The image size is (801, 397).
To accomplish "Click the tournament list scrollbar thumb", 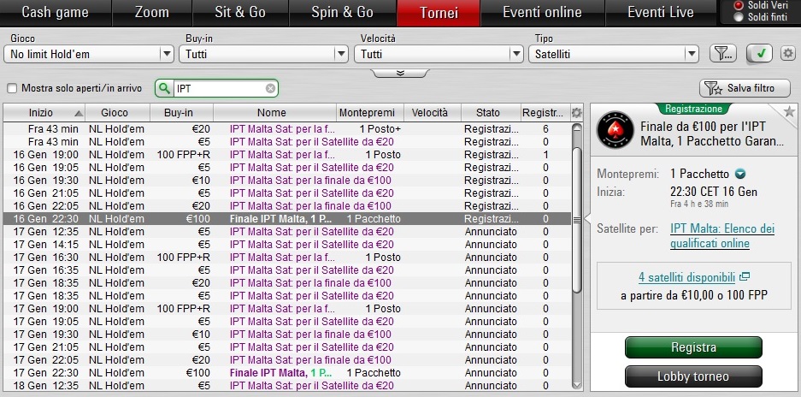I will point(577,220).
